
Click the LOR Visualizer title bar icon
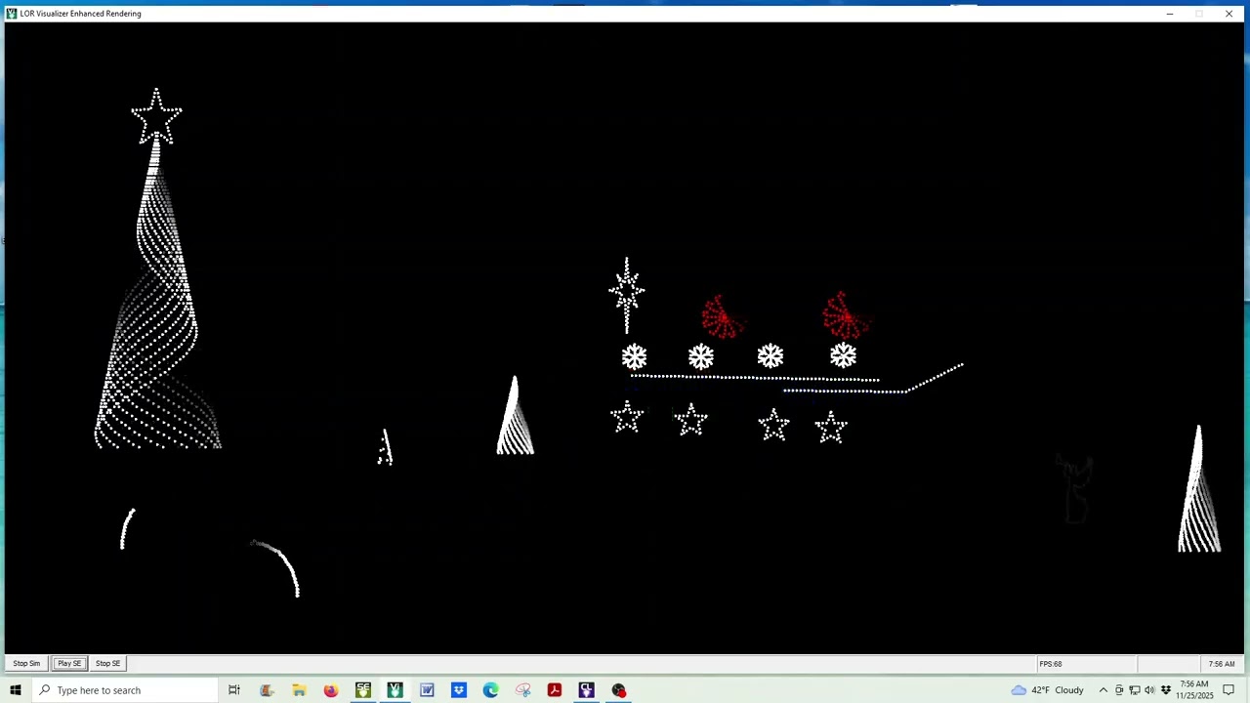point(12,14)
